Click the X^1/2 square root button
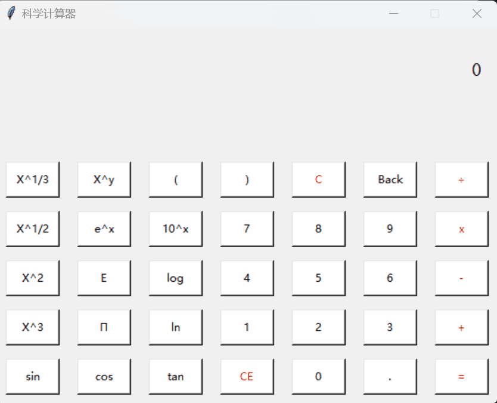This screenshot has height=403, width=497. pos(33,229)
